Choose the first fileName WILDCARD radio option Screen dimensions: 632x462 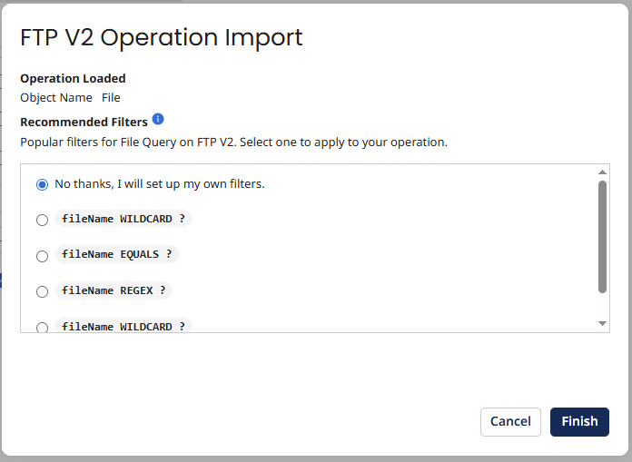[x=42, y=220]
